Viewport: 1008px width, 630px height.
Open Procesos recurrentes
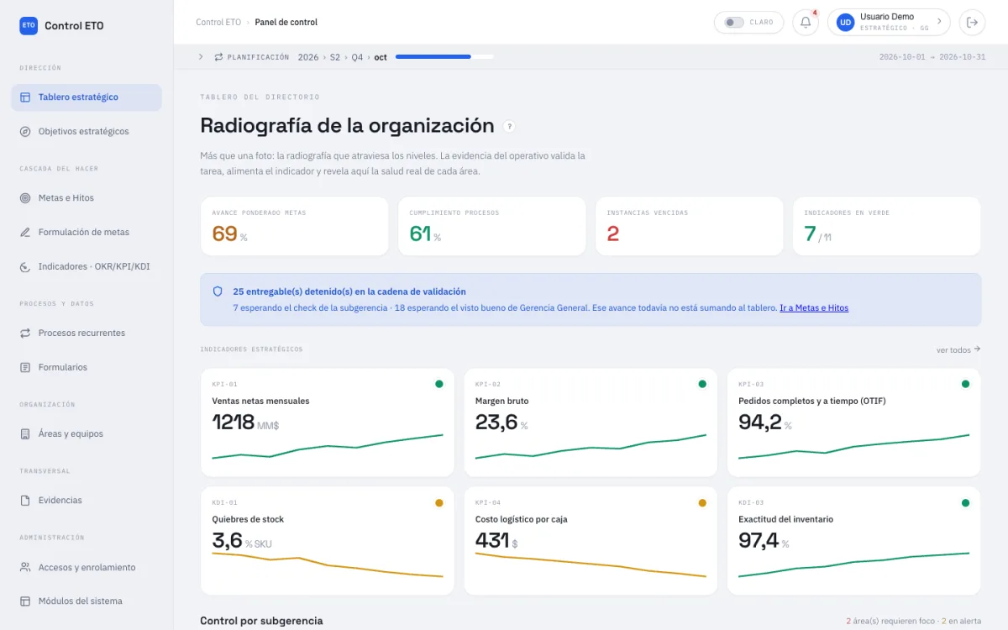click(x=87, y=333)
